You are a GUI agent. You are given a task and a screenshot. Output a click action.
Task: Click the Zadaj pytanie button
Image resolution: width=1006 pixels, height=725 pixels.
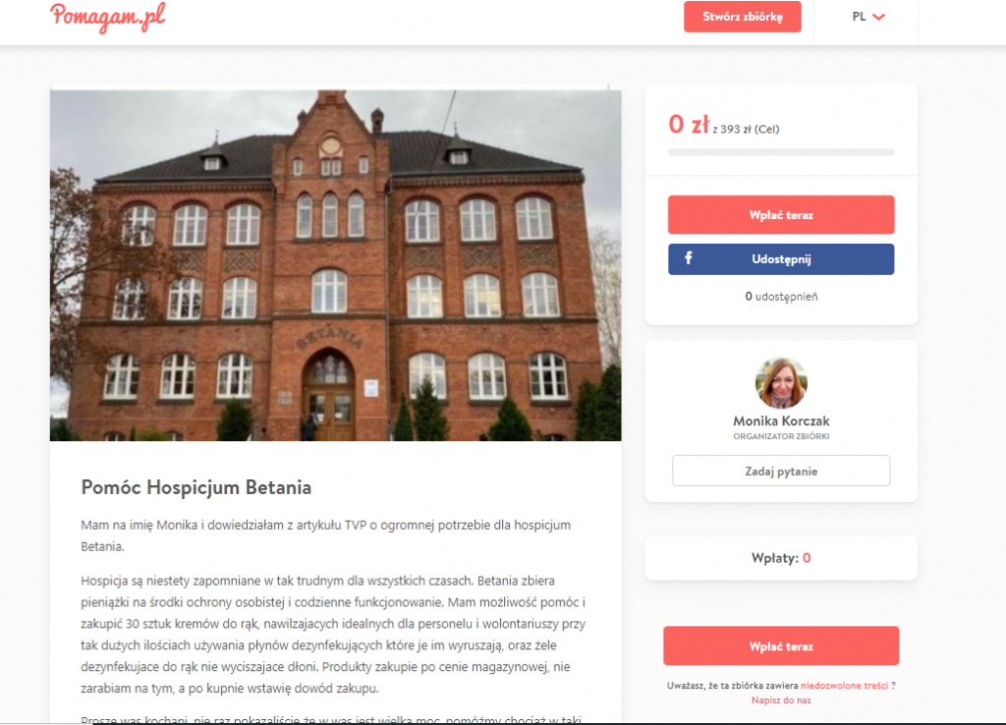[x=781, y=471]
